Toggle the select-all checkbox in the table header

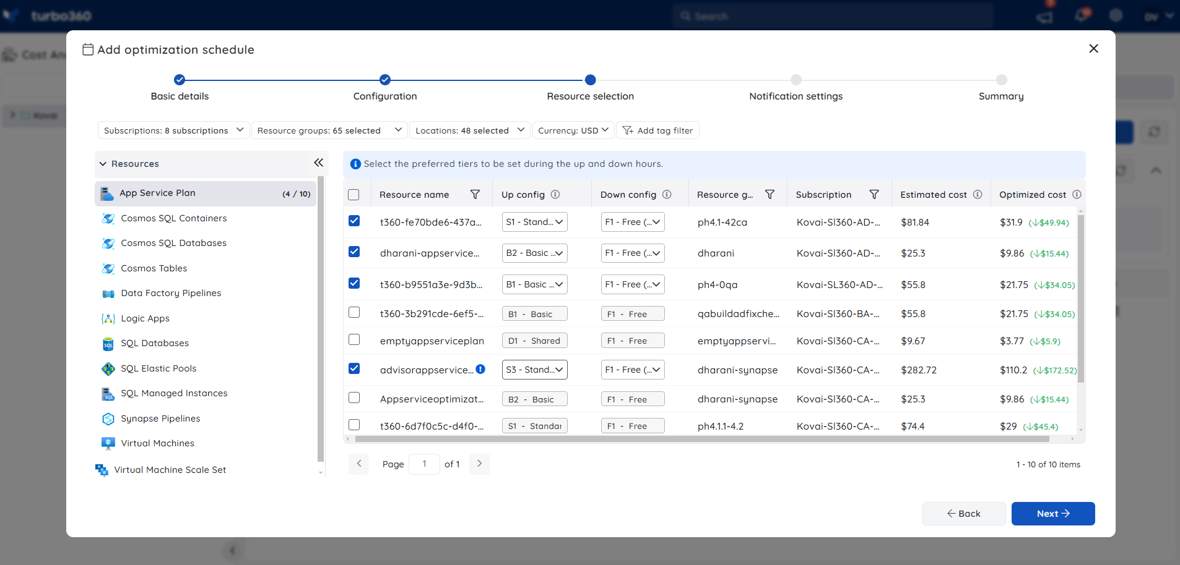tap(354, 195)
